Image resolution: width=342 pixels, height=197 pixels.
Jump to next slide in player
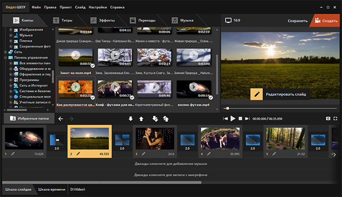pyautogui.click(x=247, y=118)
